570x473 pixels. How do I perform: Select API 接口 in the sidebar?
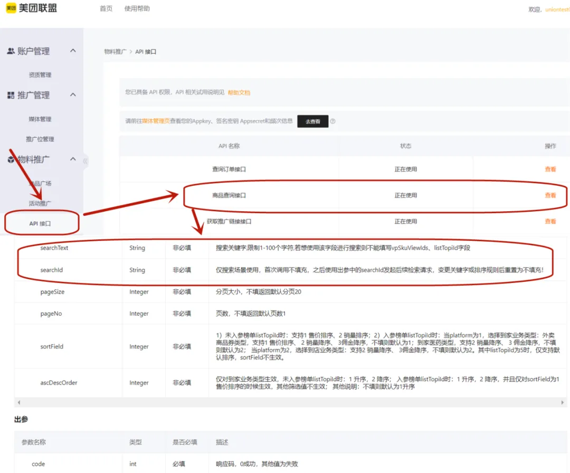(40, 224)
